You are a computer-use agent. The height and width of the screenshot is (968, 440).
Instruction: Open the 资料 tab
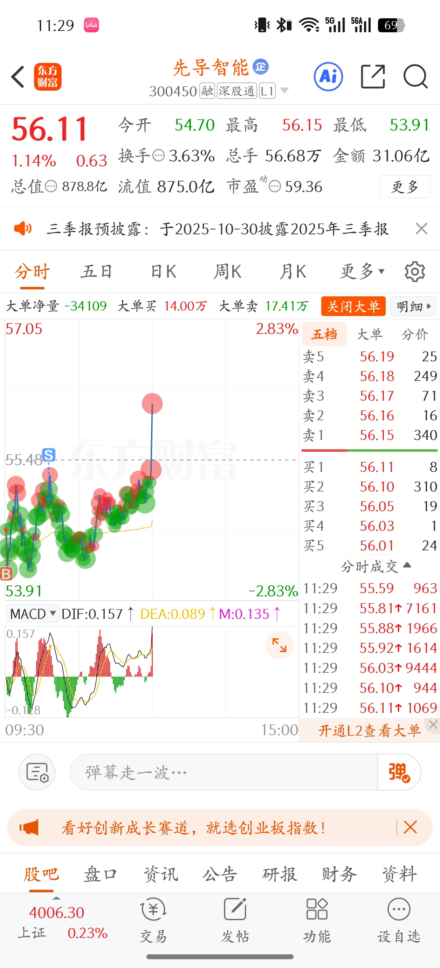tap(399, 874)
